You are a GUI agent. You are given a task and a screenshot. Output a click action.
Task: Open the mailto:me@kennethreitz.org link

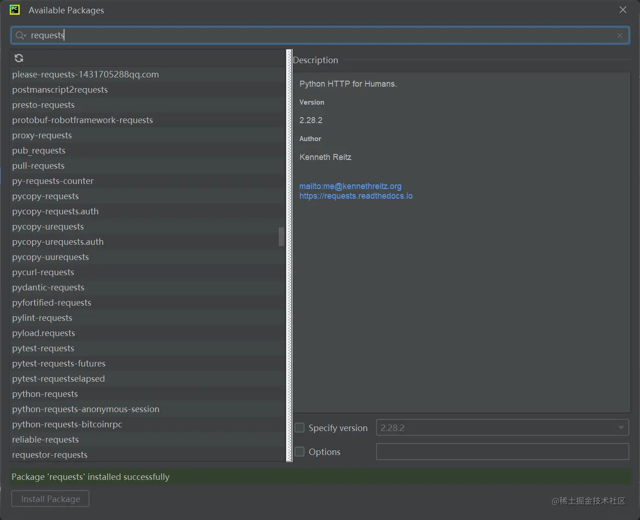350,186
